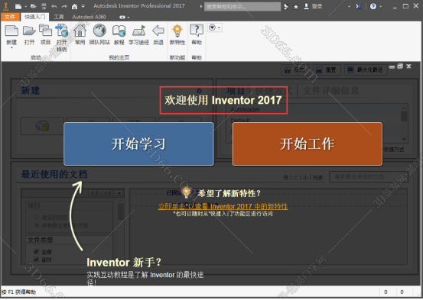Click the dimmed part template icon under 新建
The image size is (423, 300).
pyautogui.click(x=42, y=126)
